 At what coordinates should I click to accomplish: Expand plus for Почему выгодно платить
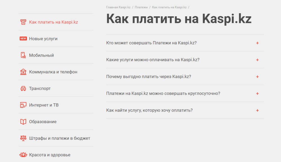[257, 77]
